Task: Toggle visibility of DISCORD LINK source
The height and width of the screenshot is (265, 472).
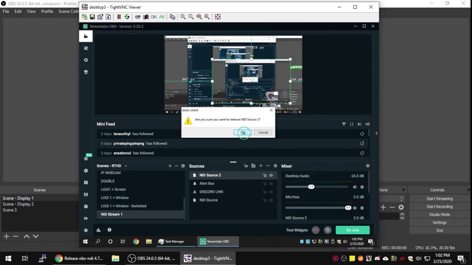Action: [x=271, y=192]
